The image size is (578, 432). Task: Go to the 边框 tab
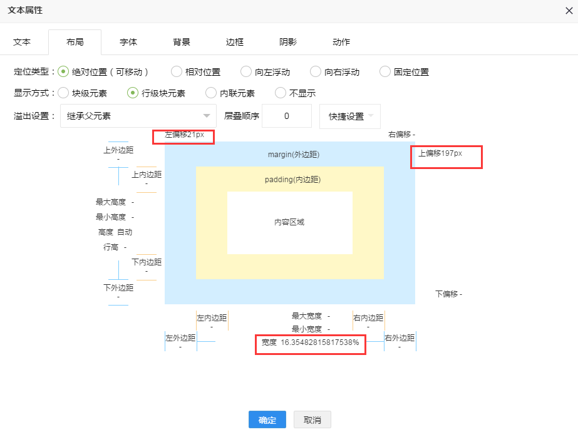[235, 42]
